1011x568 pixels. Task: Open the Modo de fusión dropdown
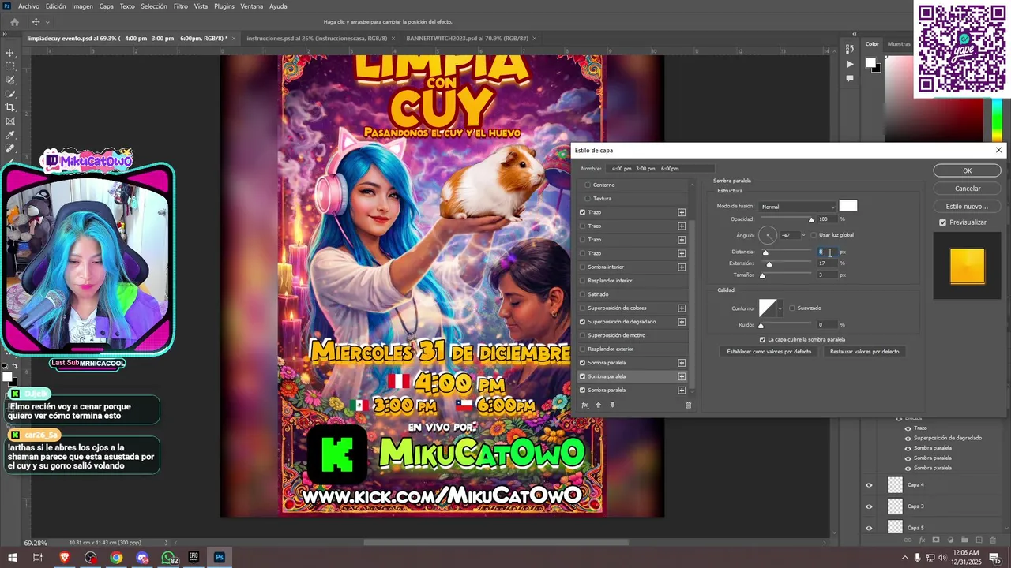coord(797,207)
